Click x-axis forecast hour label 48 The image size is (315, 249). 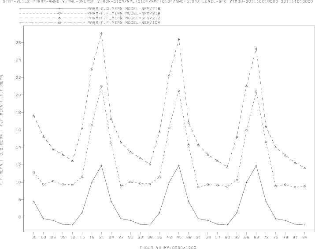(189, 237)
